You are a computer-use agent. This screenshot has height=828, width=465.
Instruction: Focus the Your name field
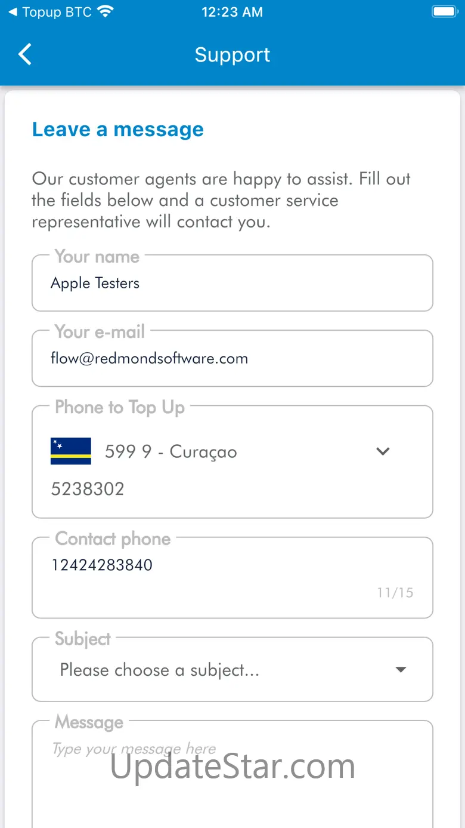[x=232, y=284]
